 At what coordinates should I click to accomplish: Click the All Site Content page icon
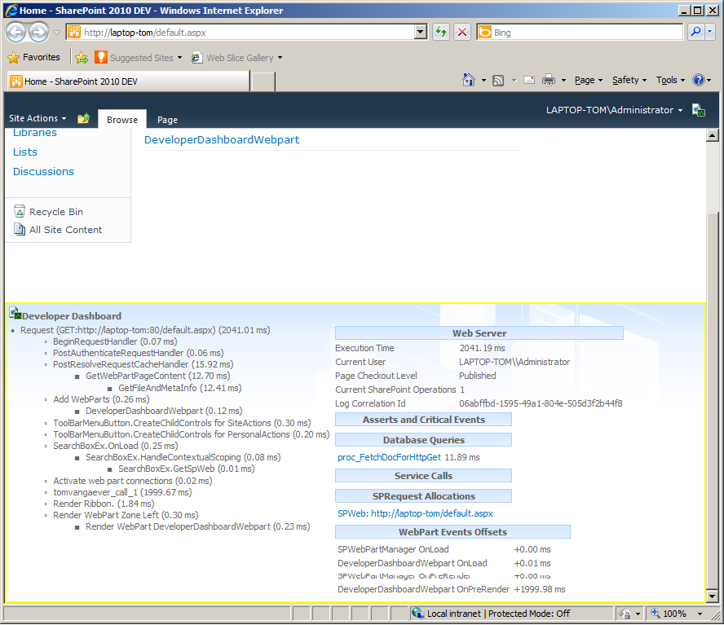point(20,229)
